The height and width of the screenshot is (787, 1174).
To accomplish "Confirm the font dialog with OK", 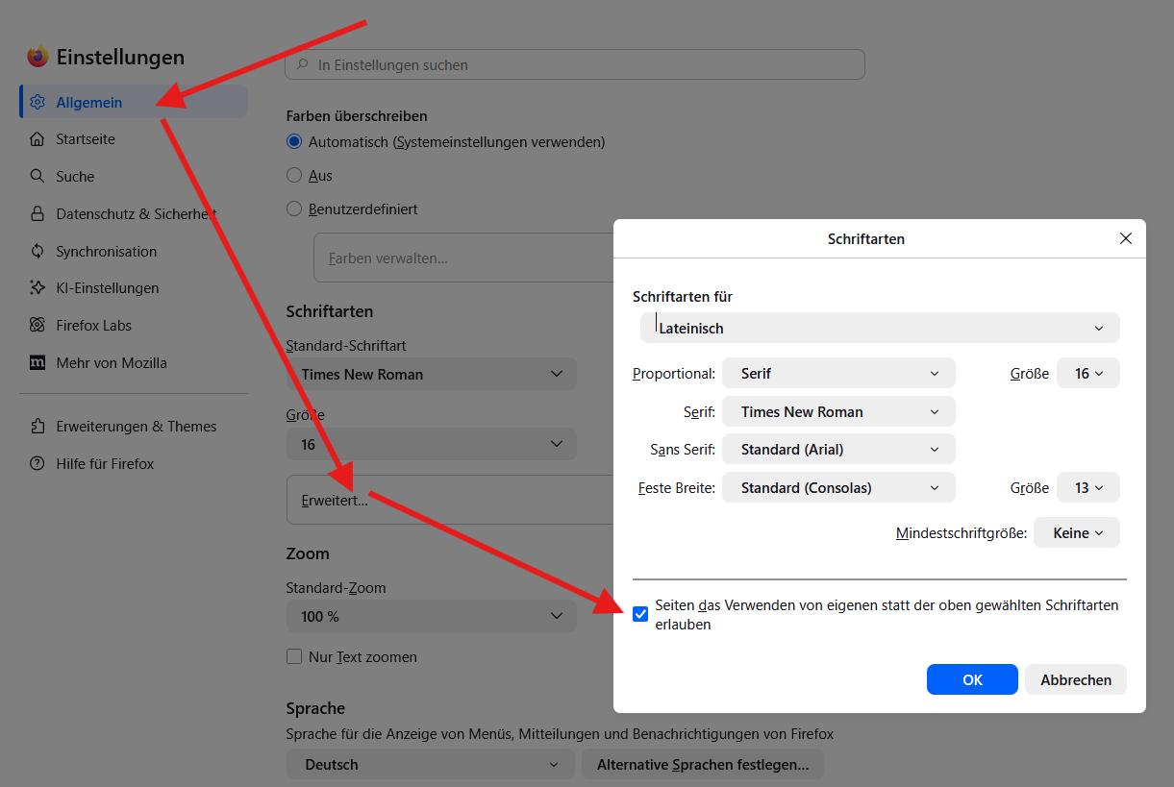I will tap(972, 679).
